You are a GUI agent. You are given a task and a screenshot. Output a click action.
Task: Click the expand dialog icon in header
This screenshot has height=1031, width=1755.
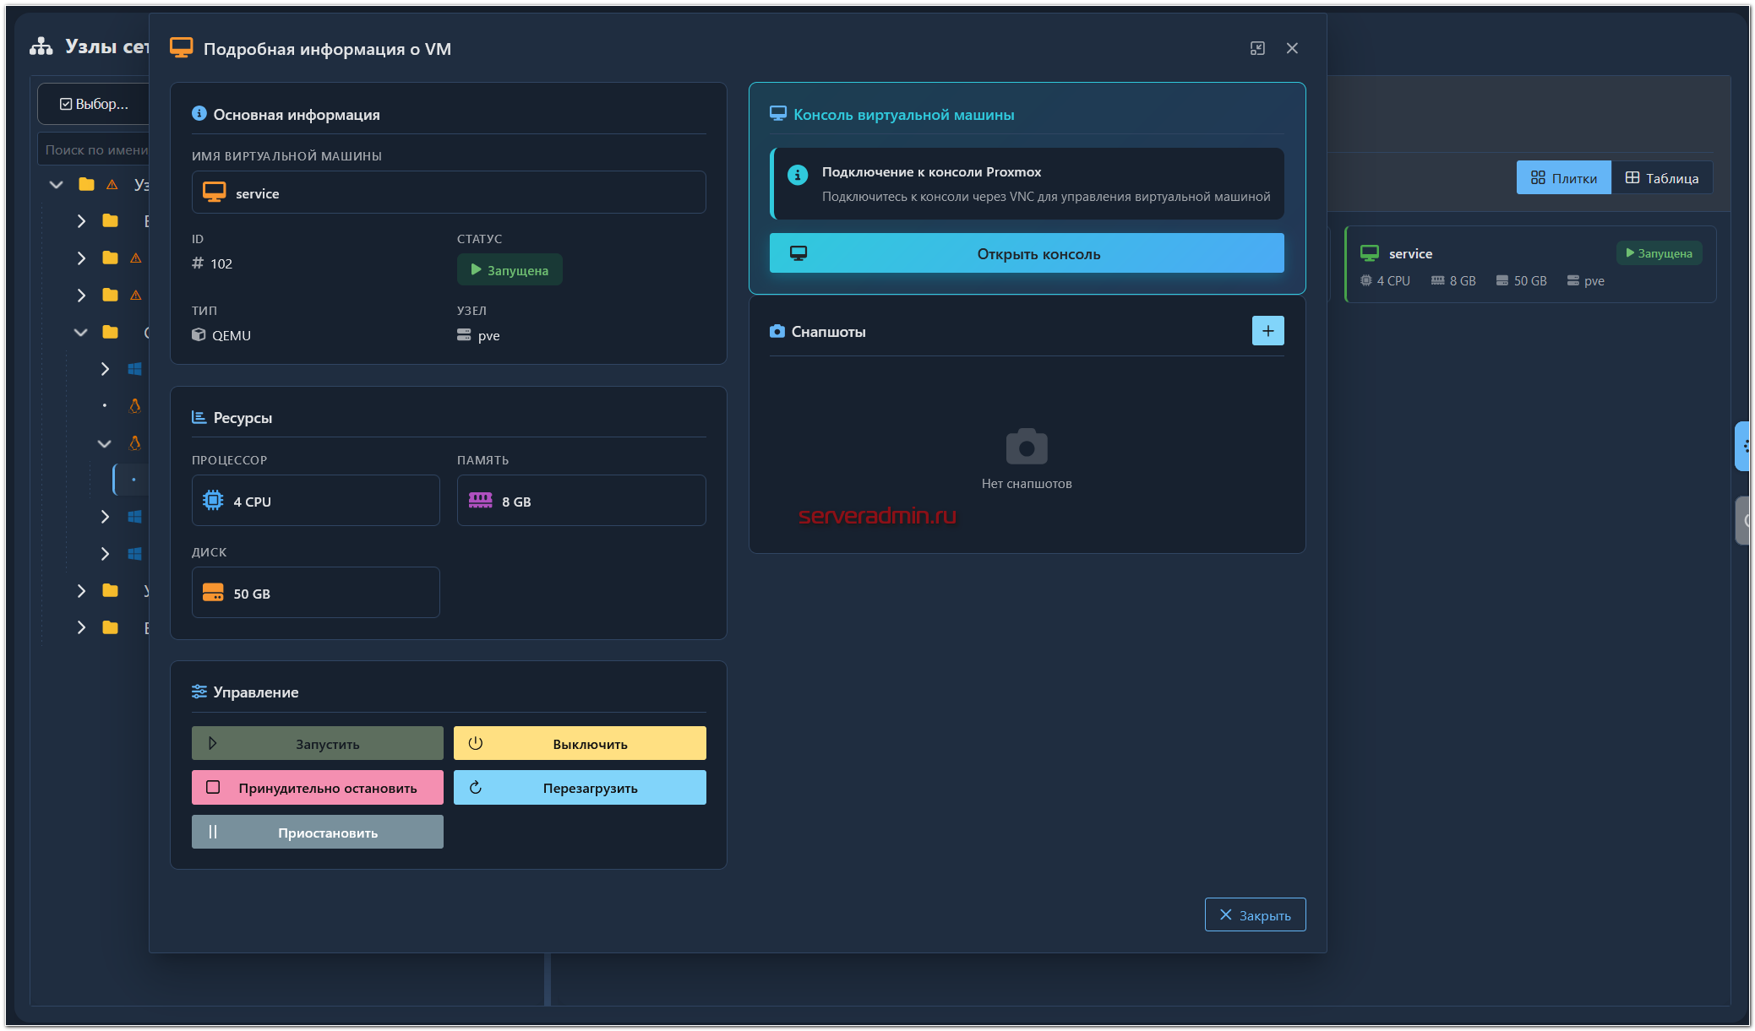tap(1256, 48)
